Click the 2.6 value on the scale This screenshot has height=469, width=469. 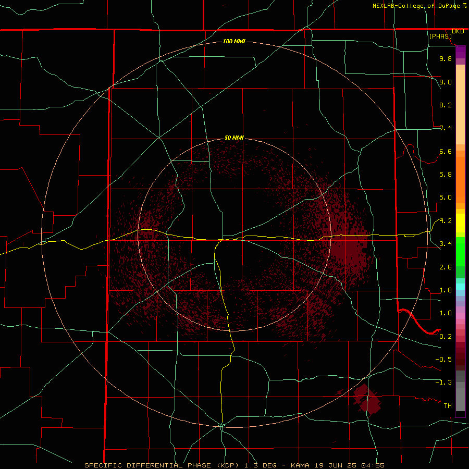(446, 267)
